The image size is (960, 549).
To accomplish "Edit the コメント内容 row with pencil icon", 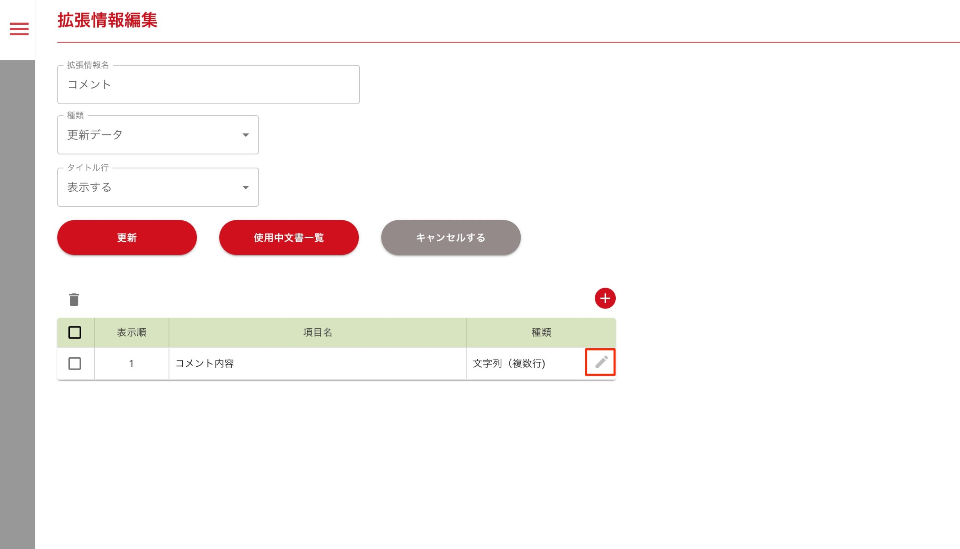I will point(601,362).
